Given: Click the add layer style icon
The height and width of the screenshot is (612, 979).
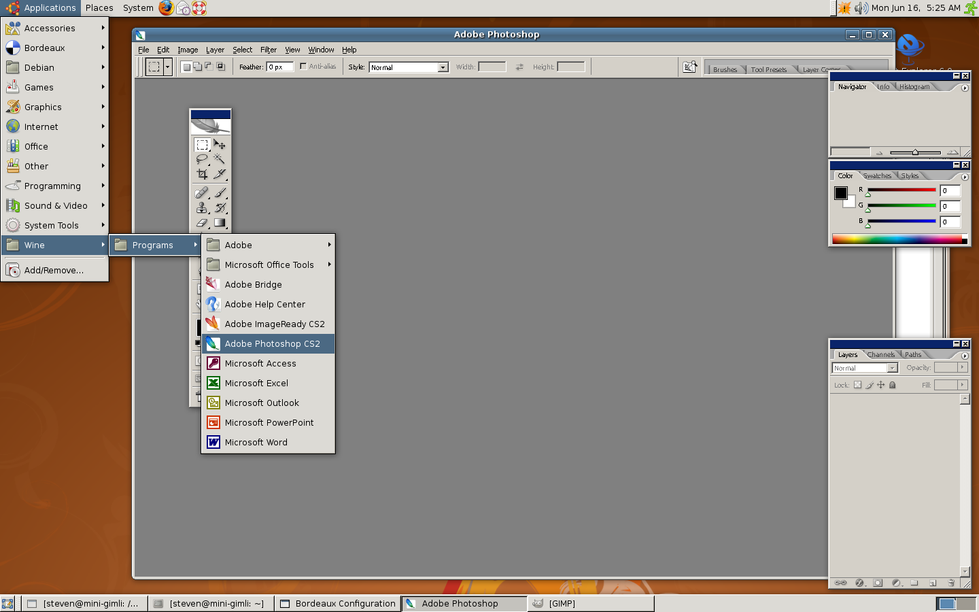Looking at the screenshot, I should (859, 583).
